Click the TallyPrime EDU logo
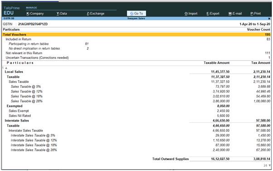The width and height of the screenshot is (273, 171). click(x=11, y=11)
